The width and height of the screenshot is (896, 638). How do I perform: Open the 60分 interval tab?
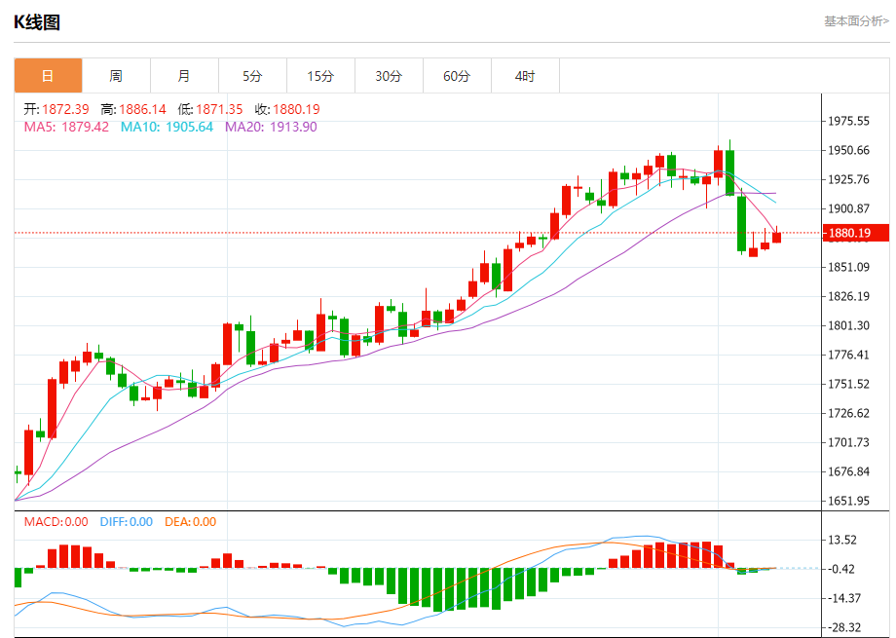(457, 75)
